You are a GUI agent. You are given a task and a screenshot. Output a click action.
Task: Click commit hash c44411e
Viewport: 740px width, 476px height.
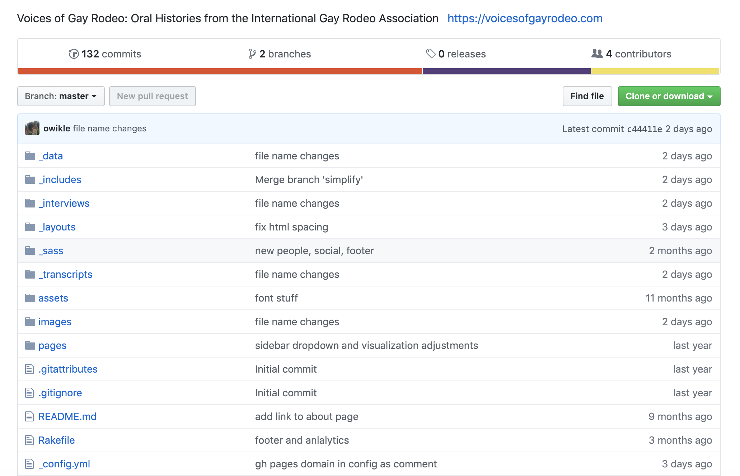coord(644,129)
